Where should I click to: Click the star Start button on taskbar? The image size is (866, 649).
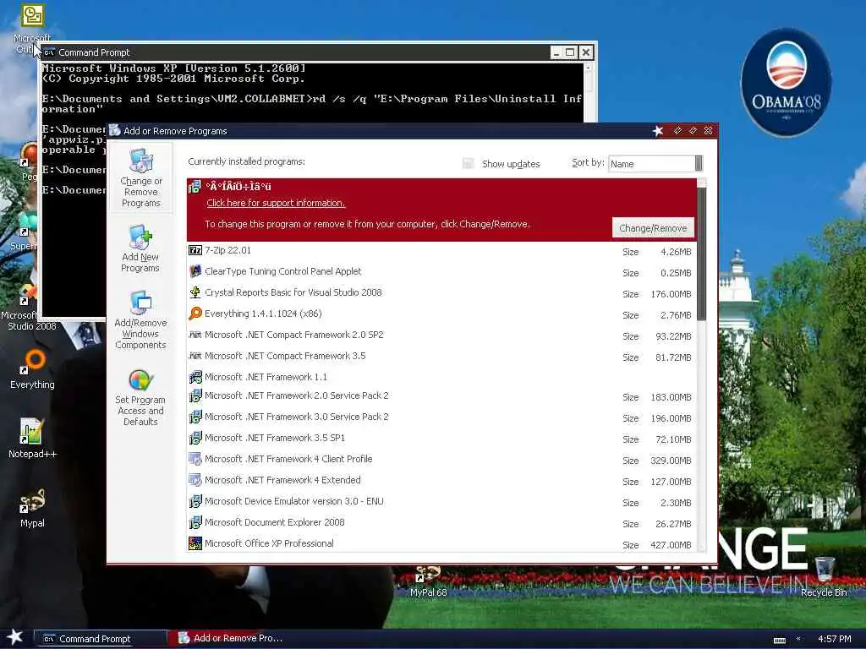pos(14,637)
